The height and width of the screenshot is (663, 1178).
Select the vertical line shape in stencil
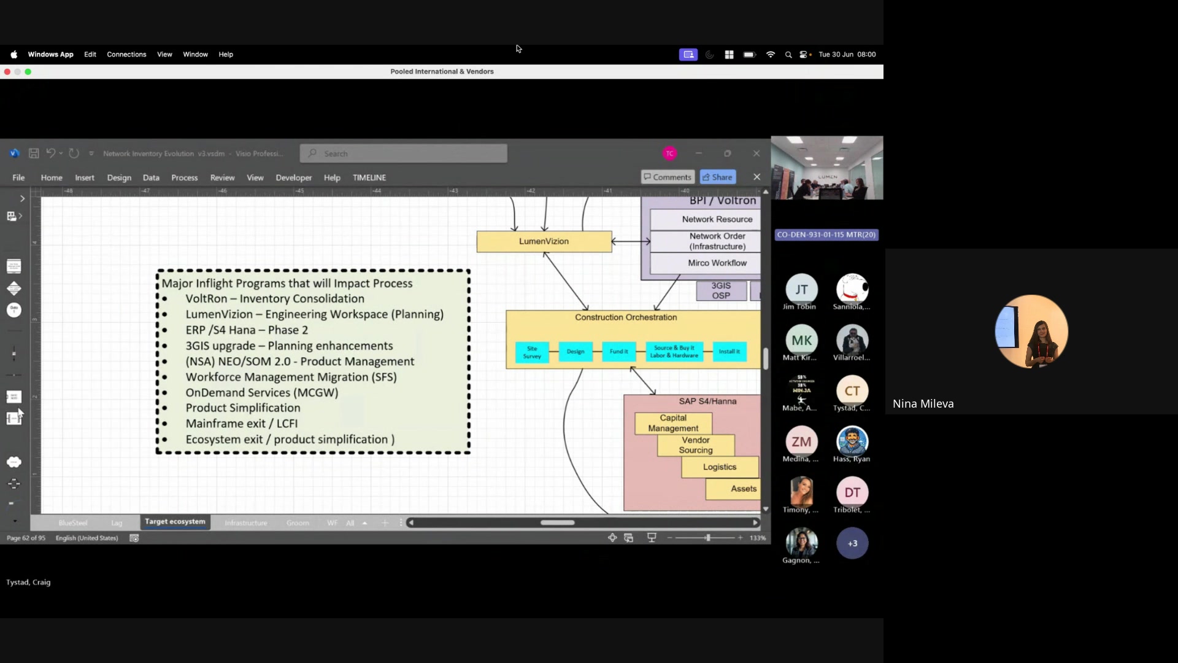click(13, 354)
